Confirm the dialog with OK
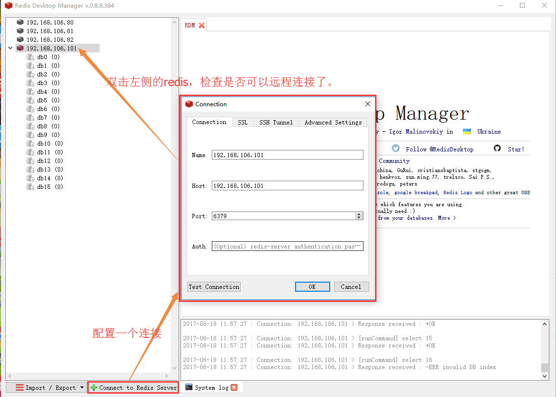 pos(312,287)
